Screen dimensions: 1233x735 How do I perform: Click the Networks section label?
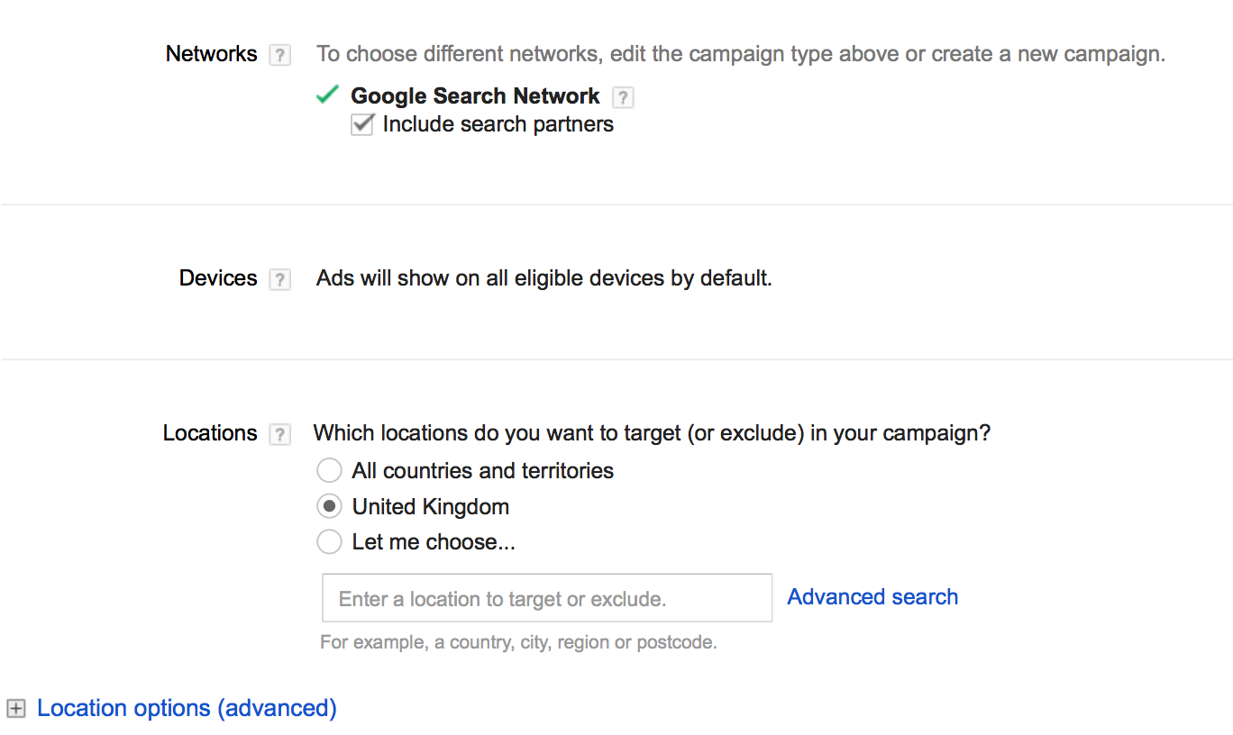[212, 54]
